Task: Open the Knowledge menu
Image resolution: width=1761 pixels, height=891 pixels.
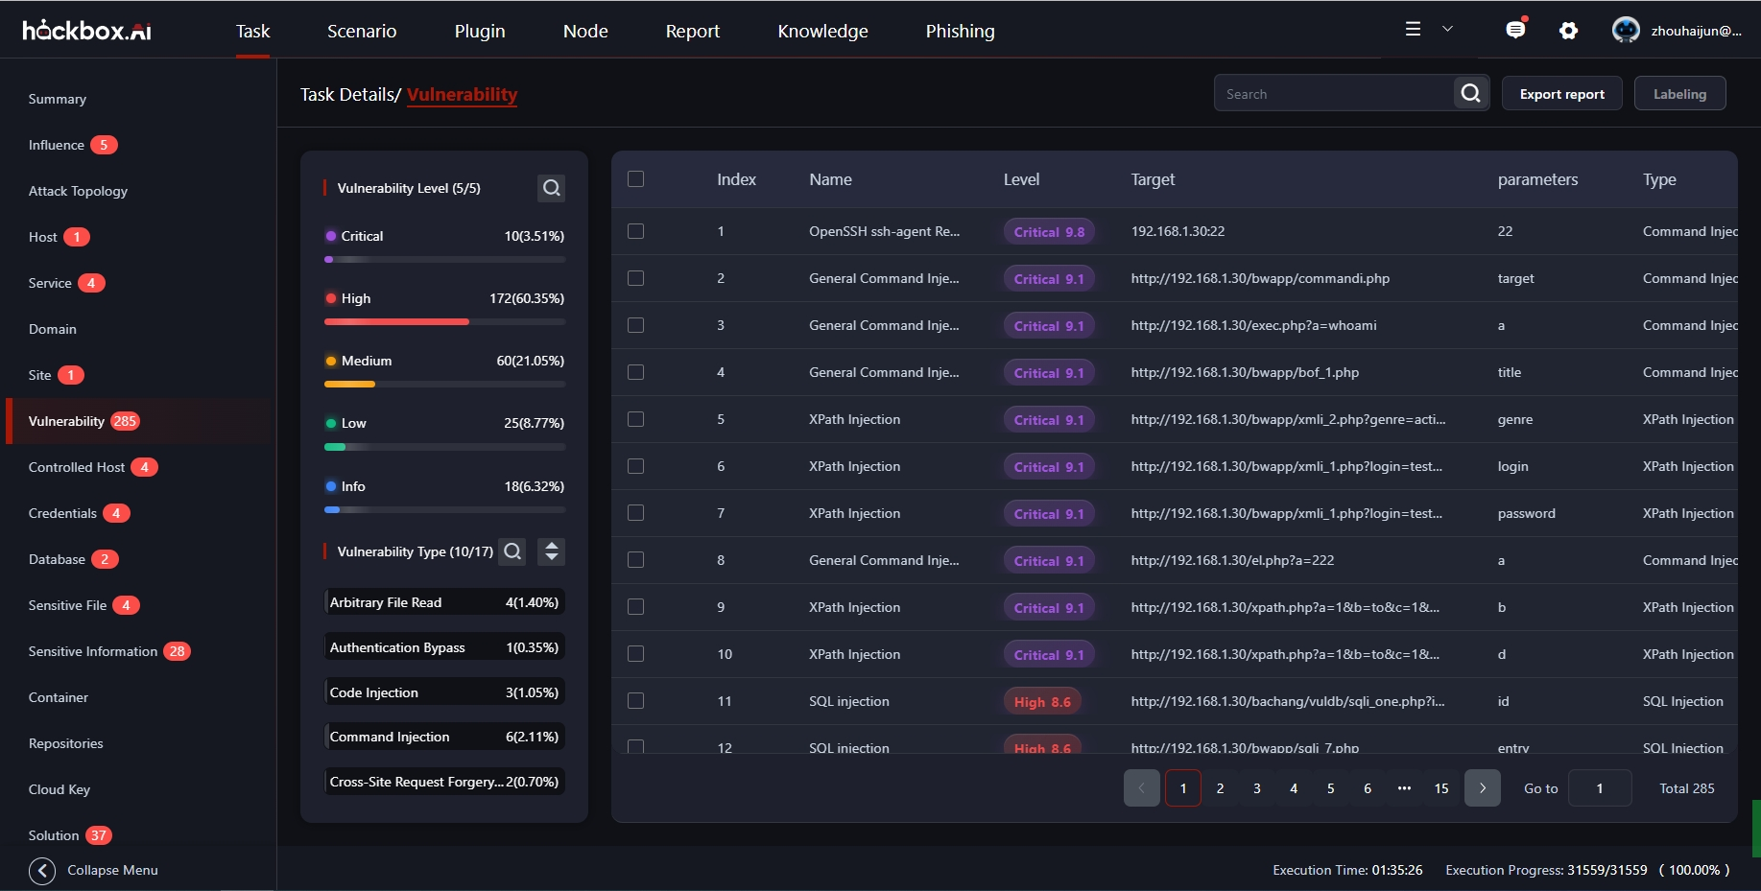Action: (821, 31)
